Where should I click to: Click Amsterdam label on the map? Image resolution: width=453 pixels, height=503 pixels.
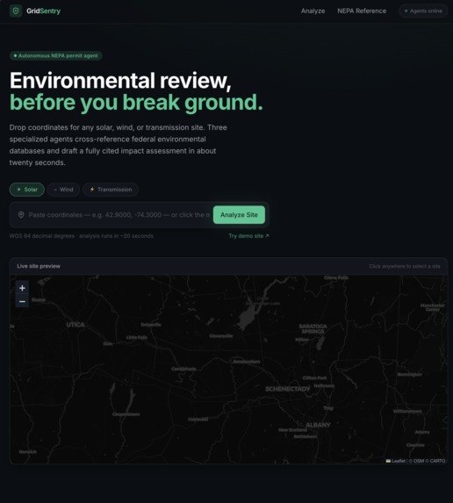(247, 362)
